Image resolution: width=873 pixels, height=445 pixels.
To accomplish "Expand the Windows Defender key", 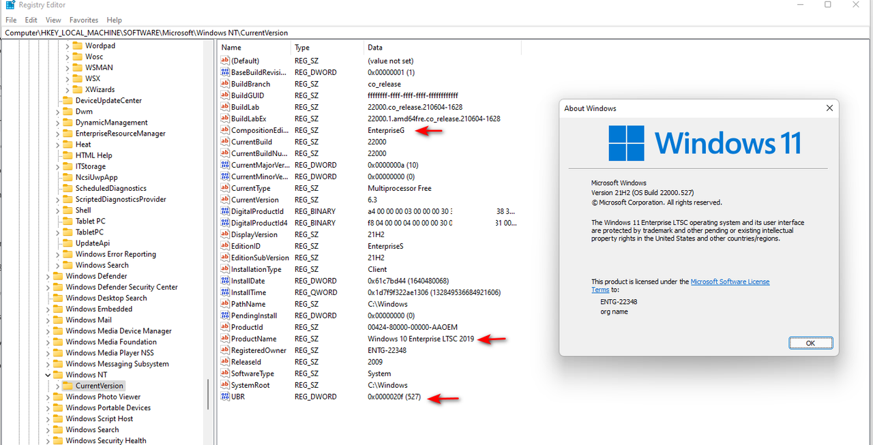I will click(48, 276).
